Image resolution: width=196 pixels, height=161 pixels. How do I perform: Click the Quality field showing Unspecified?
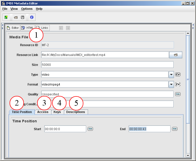(107, 94)
